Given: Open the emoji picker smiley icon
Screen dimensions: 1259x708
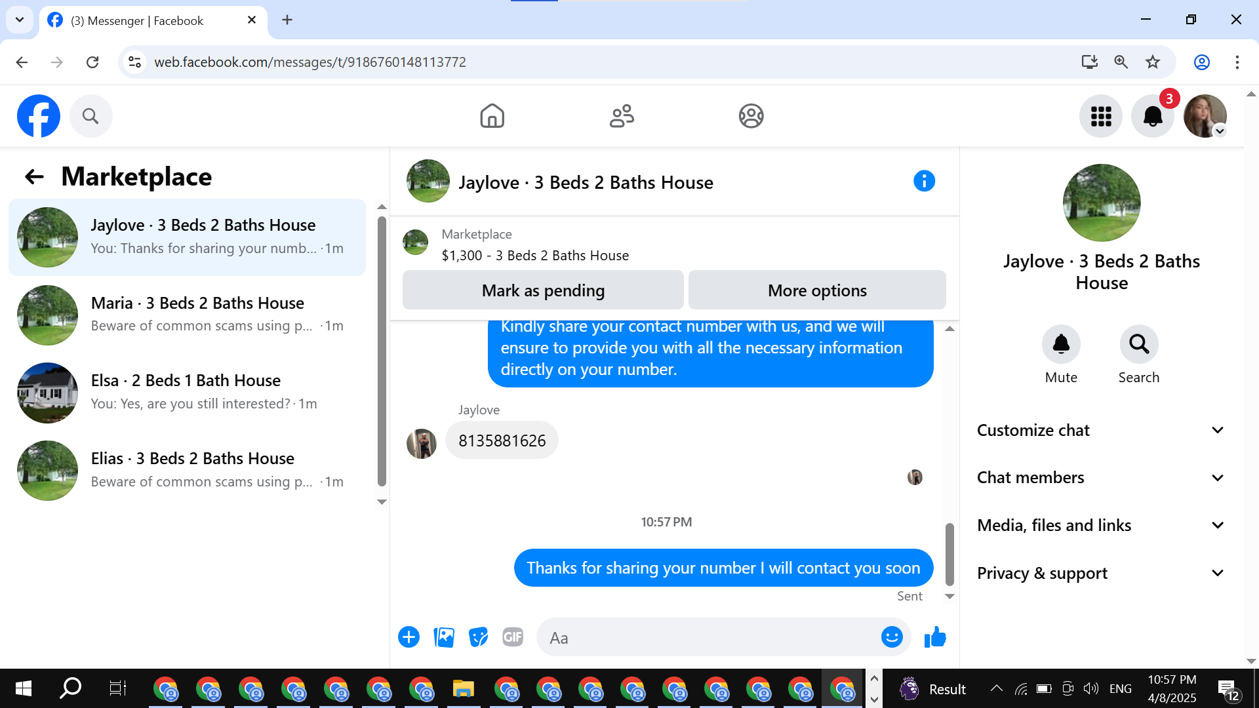Looking at the screenshot, I should (x=892, y=637).
